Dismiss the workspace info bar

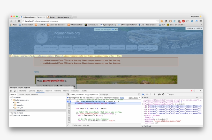pos(139,98)
